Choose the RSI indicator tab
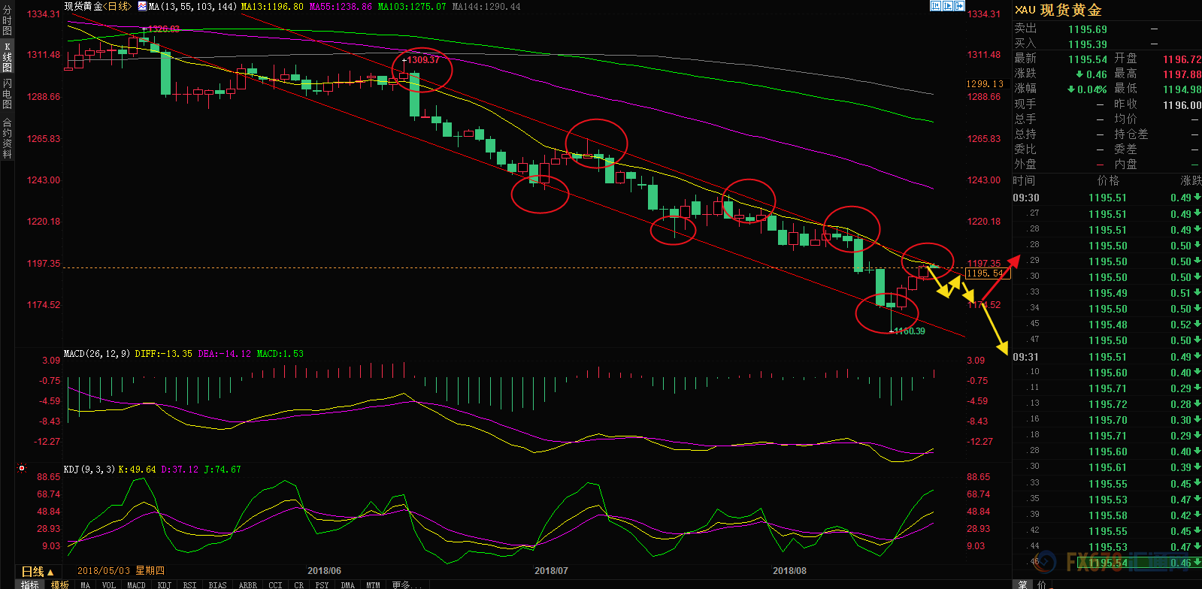 point(189,584)
